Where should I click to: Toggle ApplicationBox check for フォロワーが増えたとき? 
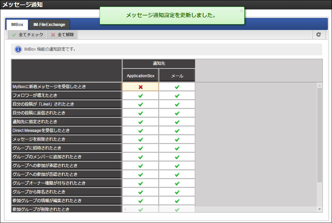coord(140,95)
